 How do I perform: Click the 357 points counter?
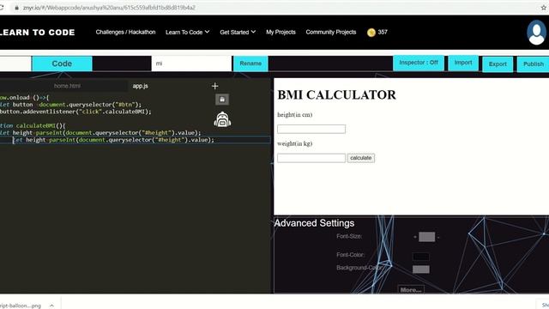point(383,33)
